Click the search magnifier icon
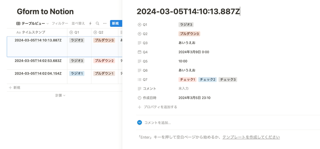The image size is (320, 149). 98,24
